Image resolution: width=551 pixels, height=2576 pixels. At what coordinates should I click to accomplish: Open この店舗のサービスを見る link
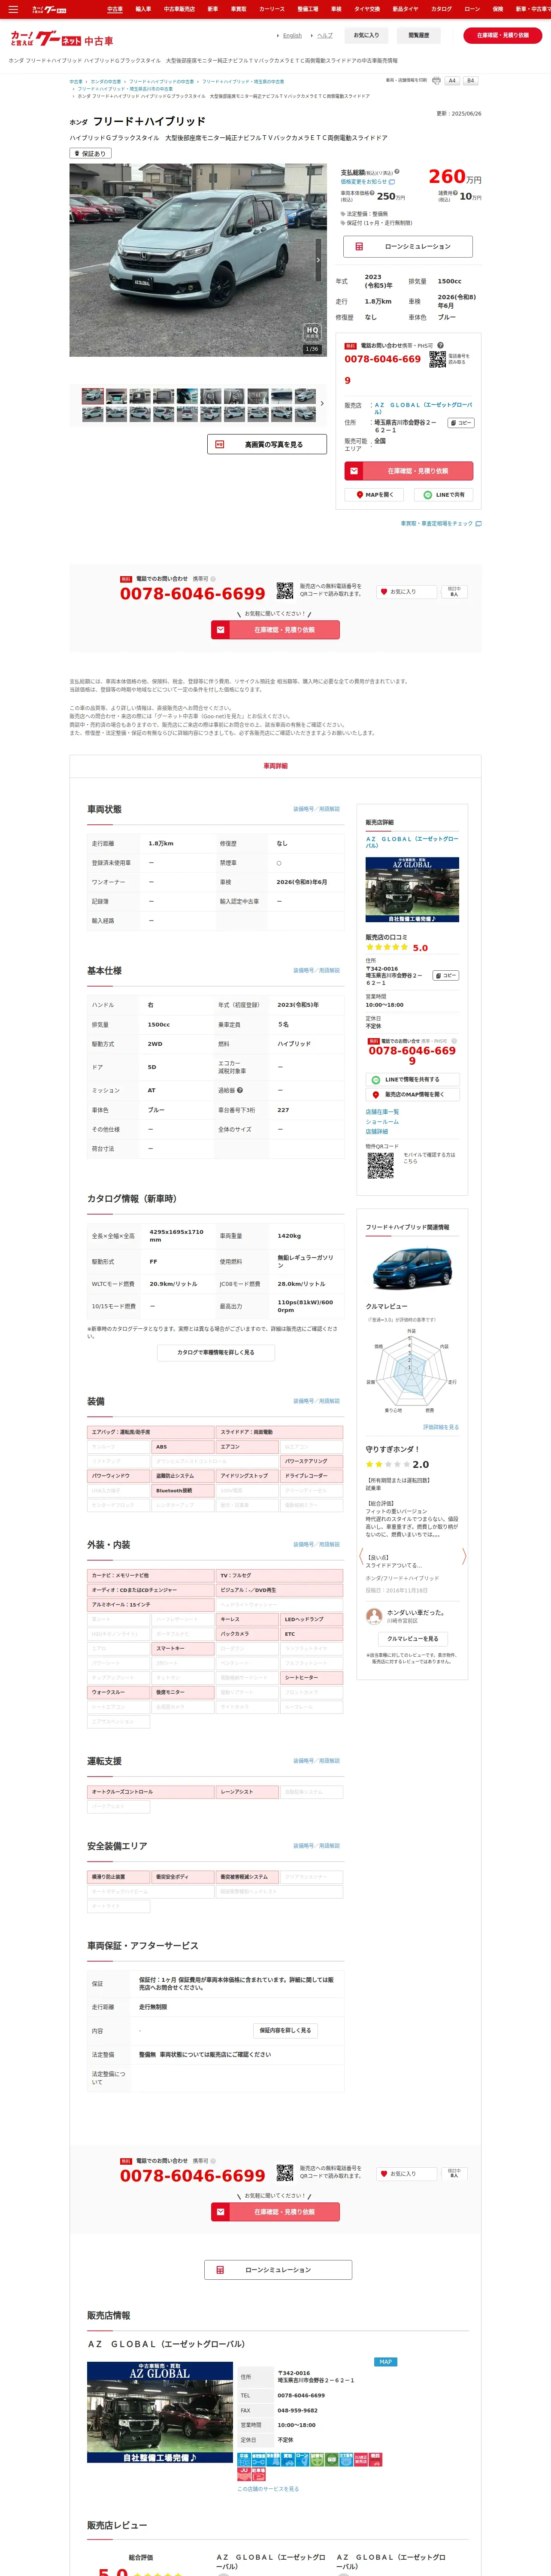pos(268,2489)
